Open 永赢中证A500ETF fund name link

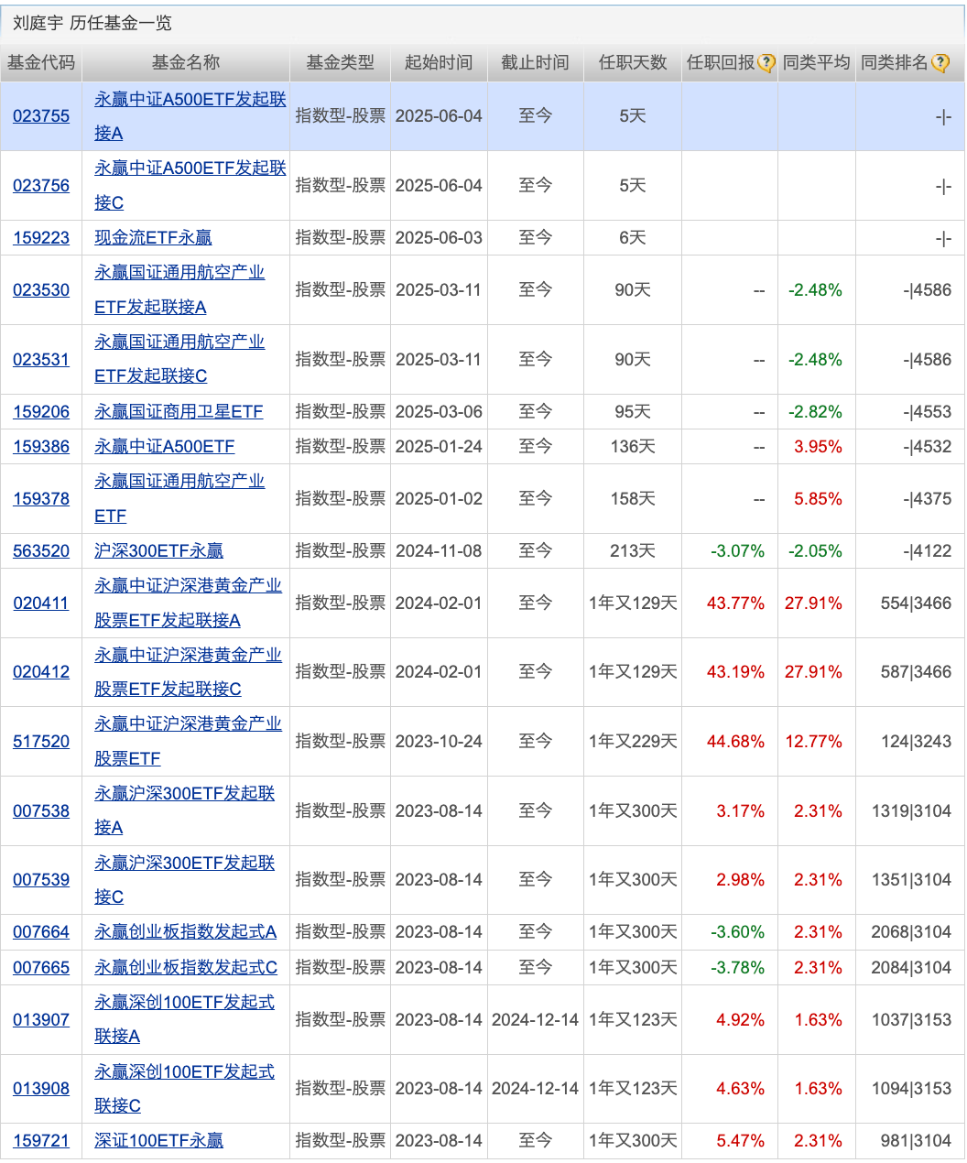tap(165, 447)
